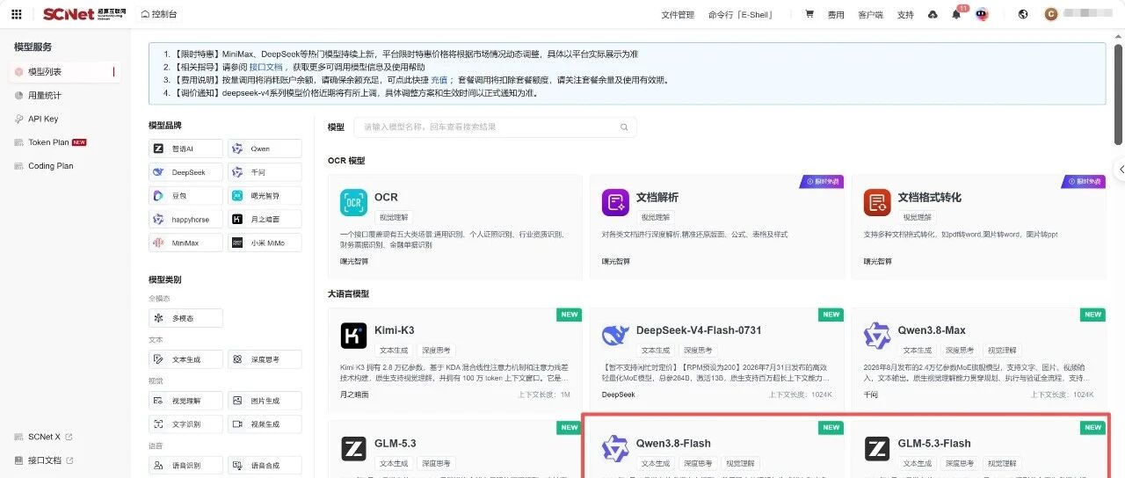1125x478 pixels.
Task: Click the side panel chevron at right edge
Action: tap(1119, 169)
